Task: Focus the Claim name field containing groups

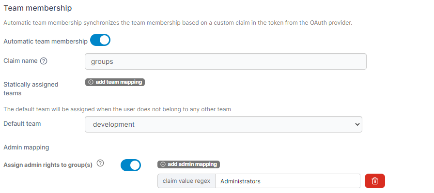Action: tap(226, 61)
